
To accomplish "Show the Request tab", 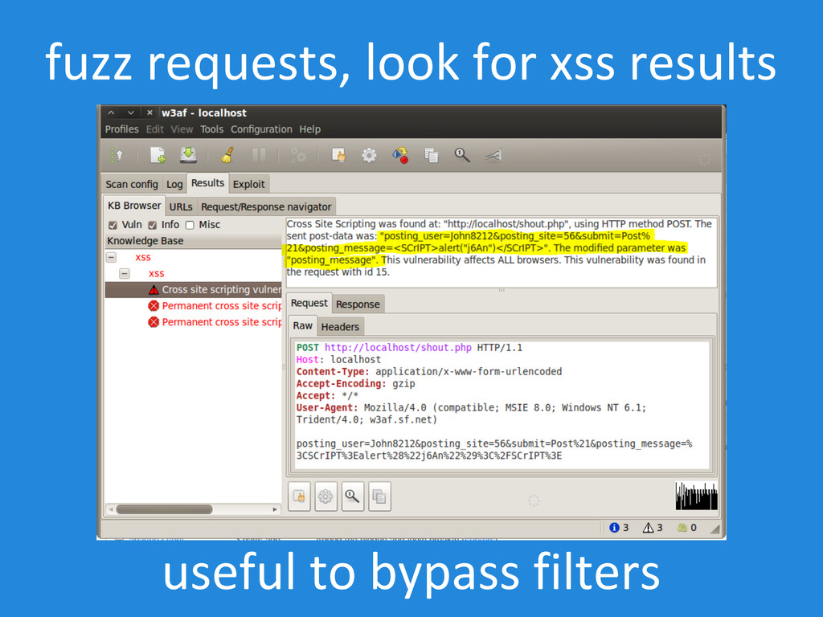I will (309, 303).
